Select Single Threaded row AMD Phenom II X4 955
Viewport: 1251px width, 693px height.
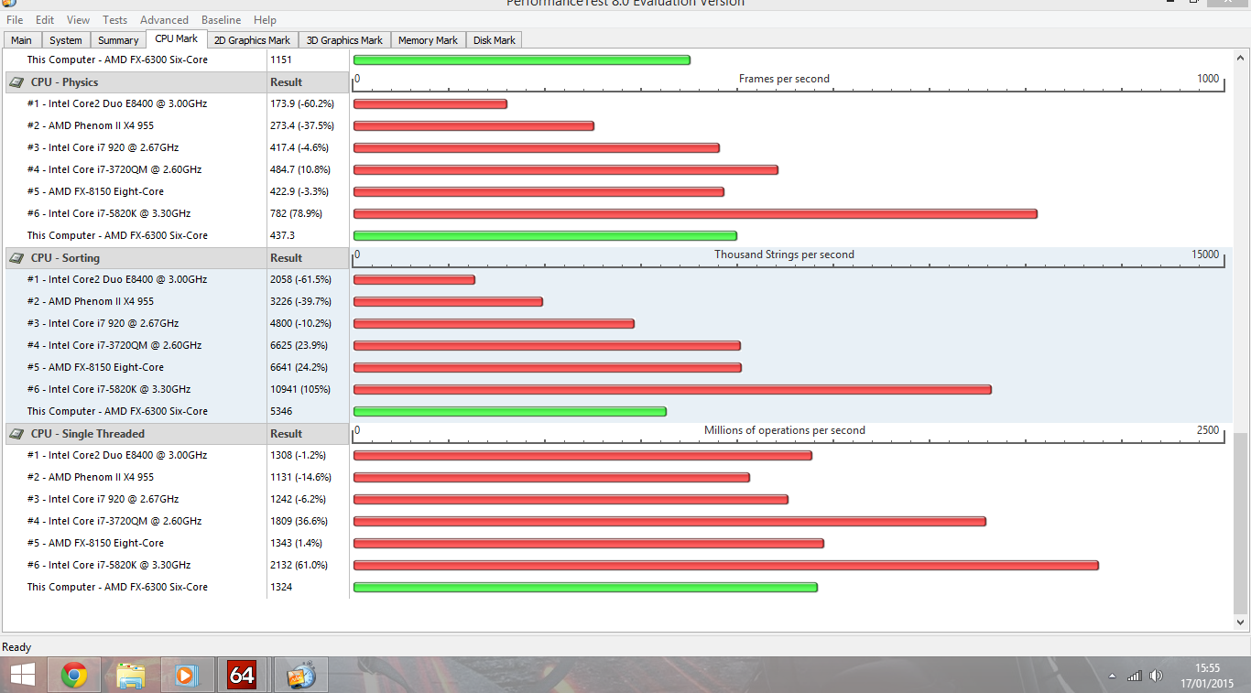pos(91,477)
